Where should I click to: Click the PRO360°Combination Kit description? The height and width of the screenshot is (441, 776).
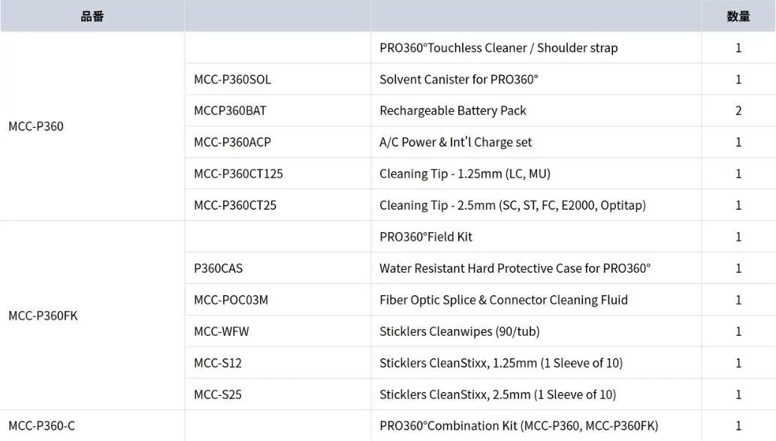click(x=518, y=426)
